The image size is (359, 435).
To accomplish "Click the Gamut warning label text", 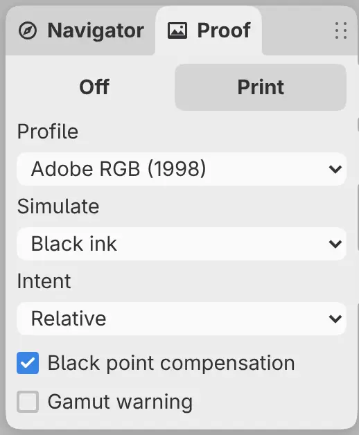I will [x=120, y=402].
